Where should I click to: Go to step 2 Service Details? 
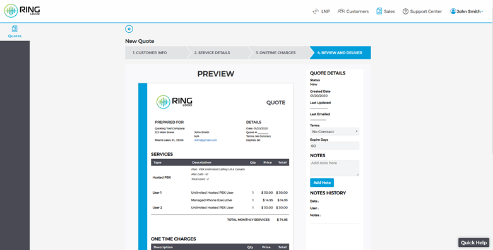click(x=217, y=52)
